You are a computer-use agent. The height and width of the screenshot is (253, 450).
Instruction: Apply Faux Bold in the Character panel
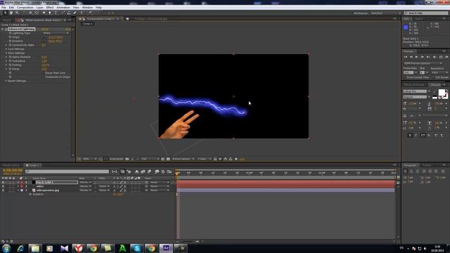(410, 136)
